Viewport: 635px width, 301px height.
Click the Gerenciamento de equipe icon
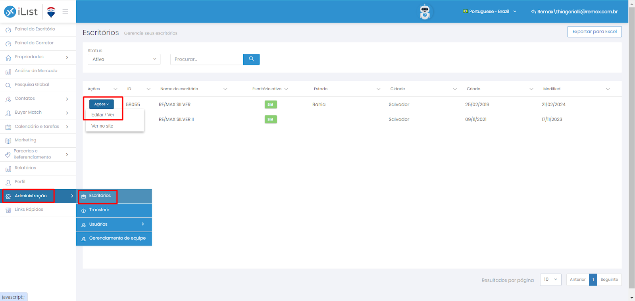pos(83,239)
